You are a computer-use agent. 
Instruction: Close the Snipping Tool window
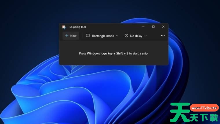163,27
